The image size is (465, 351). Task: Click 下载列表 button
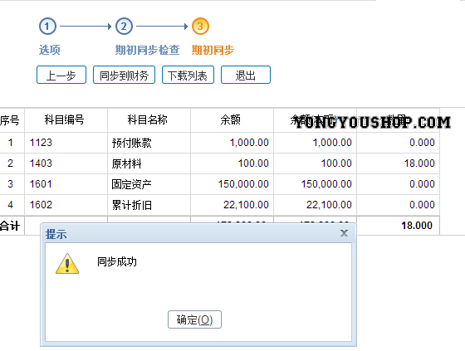(x=188, y=75)
